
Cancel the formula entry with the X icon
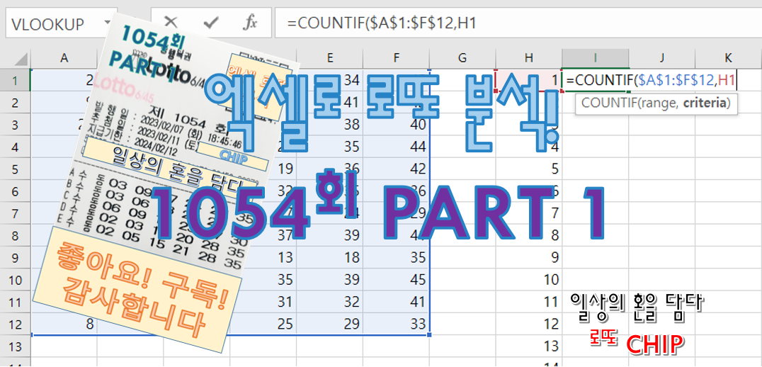tap(171, 23)
